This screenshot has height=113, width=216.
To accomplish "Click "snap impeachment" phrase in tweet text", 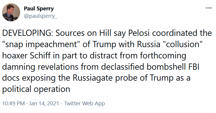I will coord(40,44).
